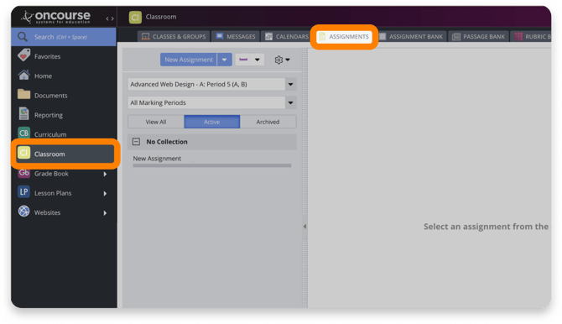Select the Active filter segment
Viewport: 562px width, 324px height.
click(212, 122)
